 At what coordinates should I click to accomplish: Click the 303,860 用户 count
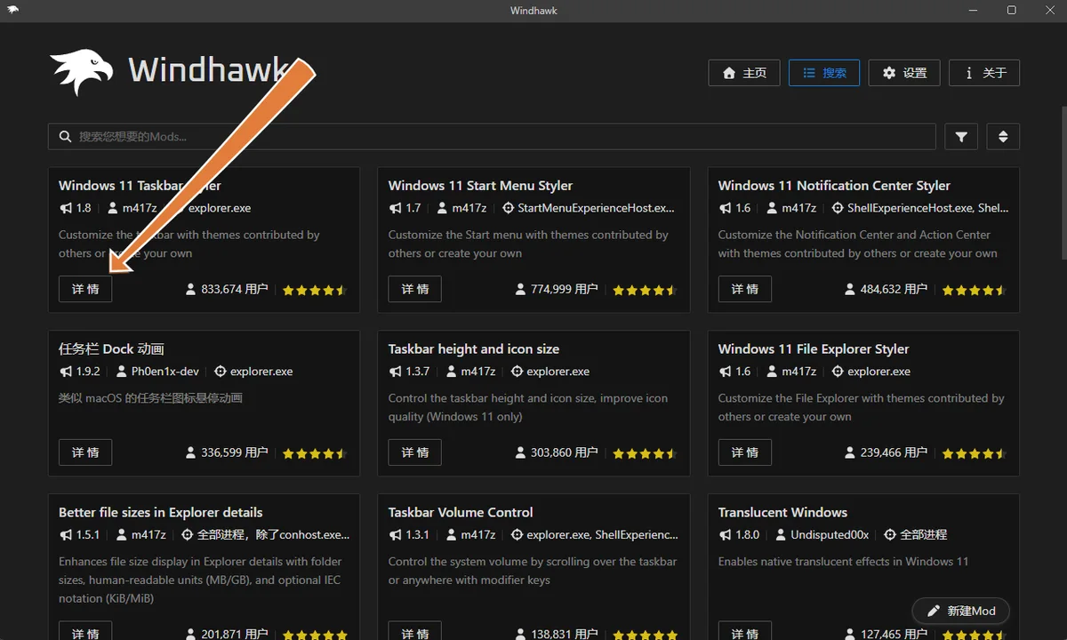coord(565,452)
